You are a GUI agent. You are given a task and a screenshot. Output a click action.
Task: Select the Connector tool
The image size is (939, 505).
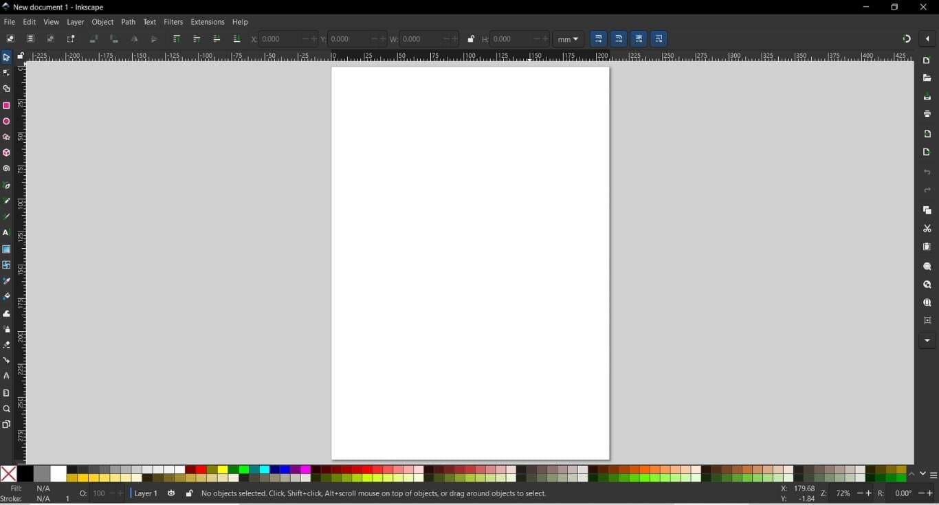pyautogui.click(x=6, y=360)
